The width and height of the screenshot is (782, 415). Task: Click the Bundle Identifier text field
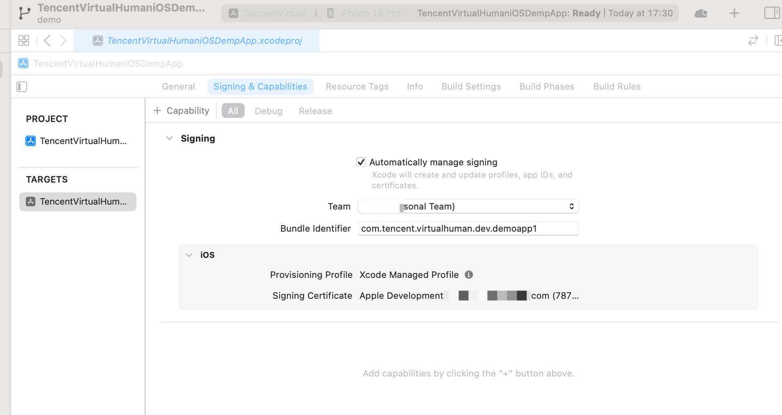(x=468, y=228)
